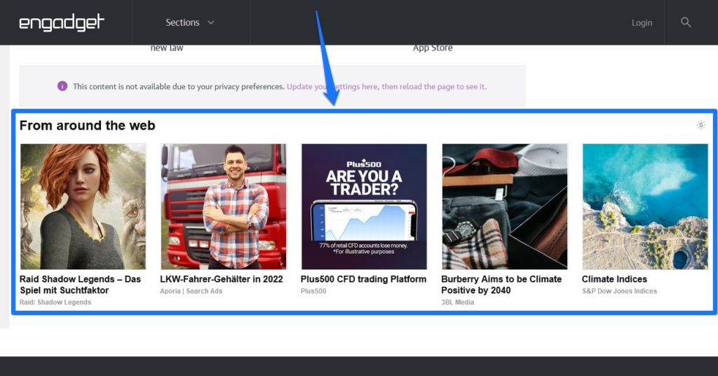Open the Update your settings here link
Viewport: 718px width, 376px height.
[x=386, y=86]
